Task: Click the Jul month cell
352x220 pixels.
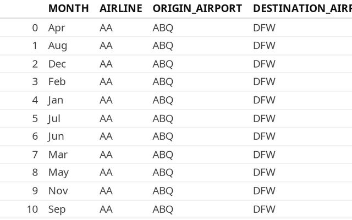Action: click(x=54, y=118)
